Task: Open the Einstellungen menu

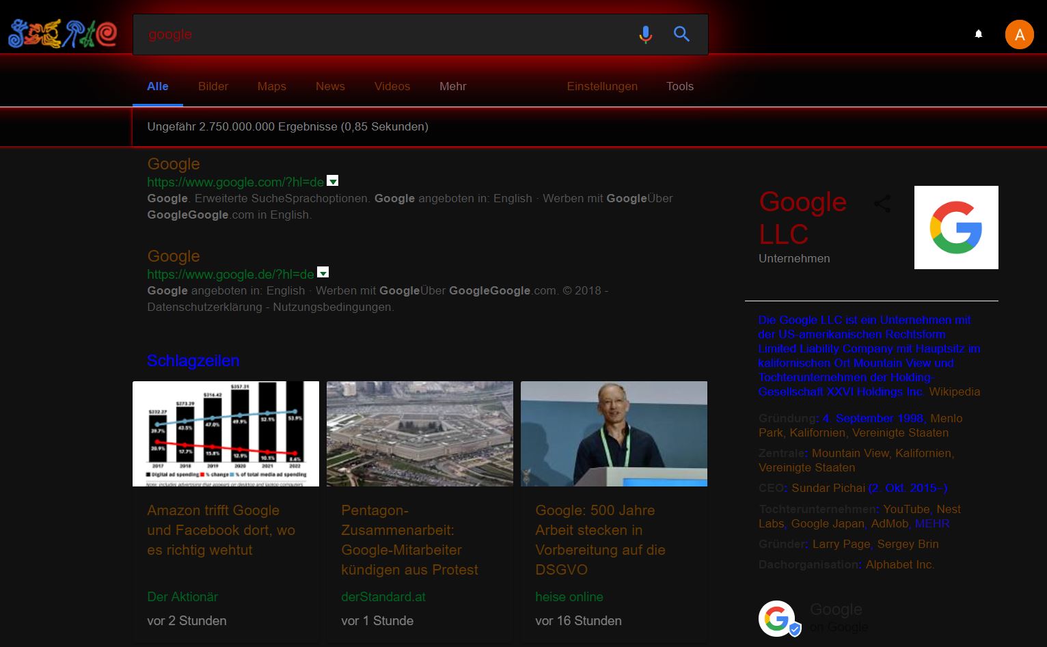Action: click(602, 86)
